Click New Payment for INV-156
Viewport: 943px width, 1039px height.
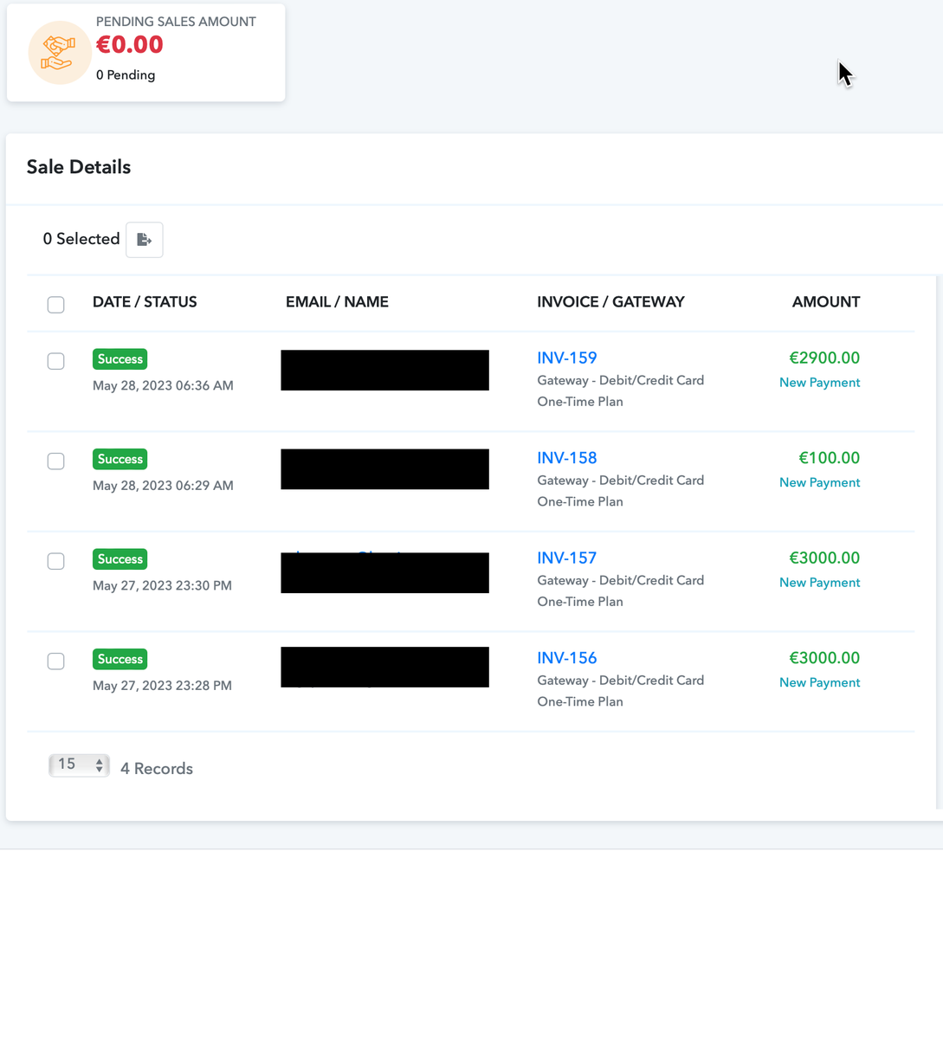[819, 682]
